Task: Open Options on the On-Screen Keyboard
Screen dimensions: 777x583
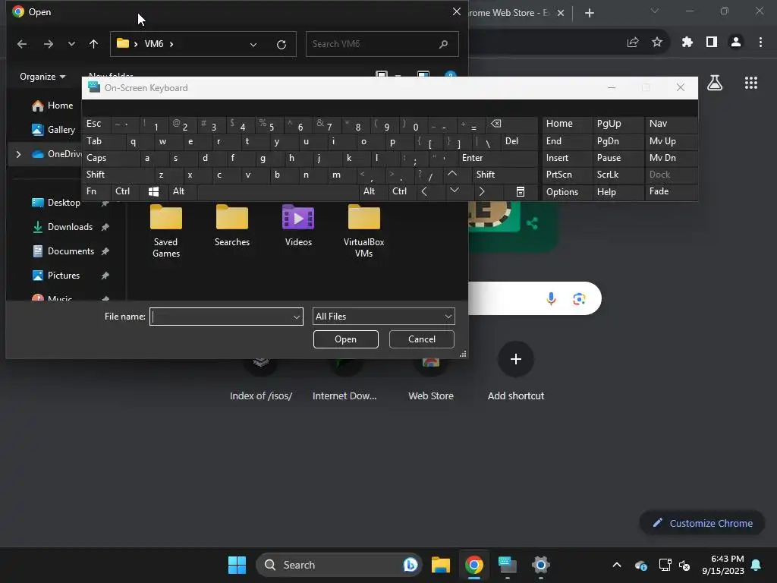Action: 566,192
